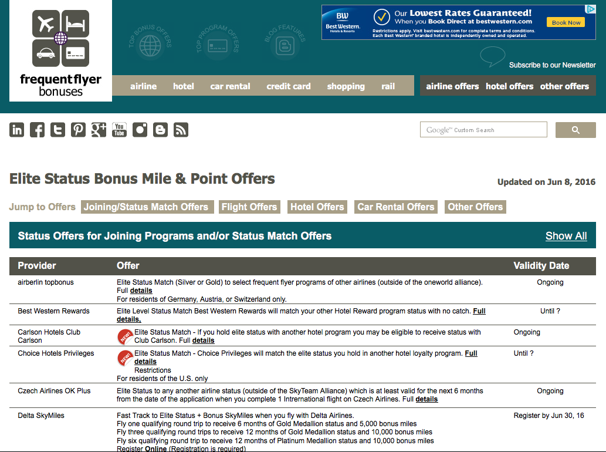Open the shopping menu item
Screen dimensions: 606x452
point(346,87)
